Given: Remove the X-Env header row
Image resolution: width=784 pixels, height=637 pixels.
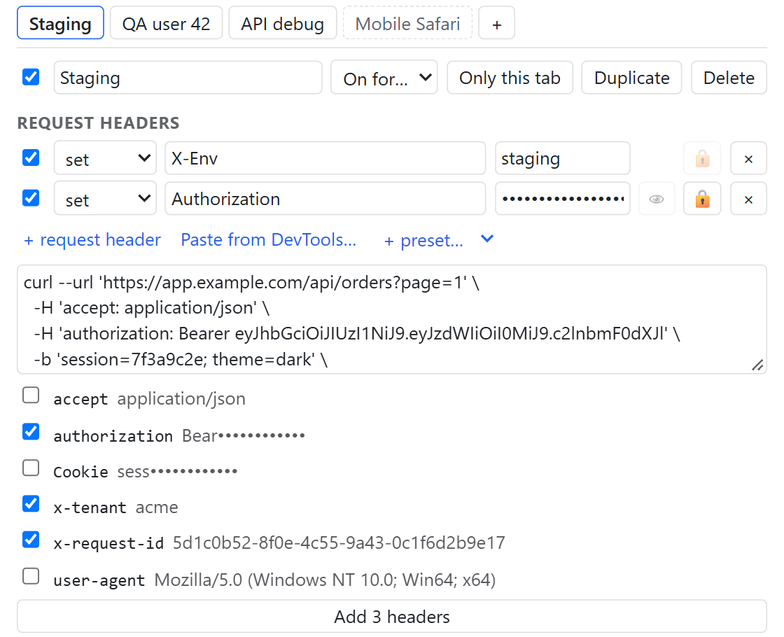Looking at the screenshot, I should tap(748, 158).
